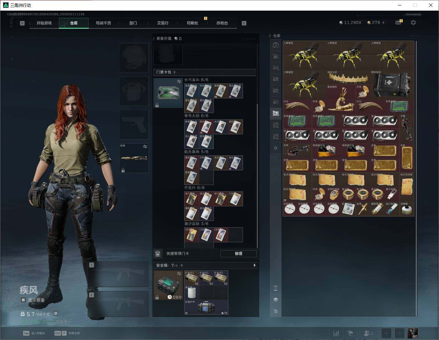Select the white roll item in safe box
The image size is (439, 340).
click(192, 293)
